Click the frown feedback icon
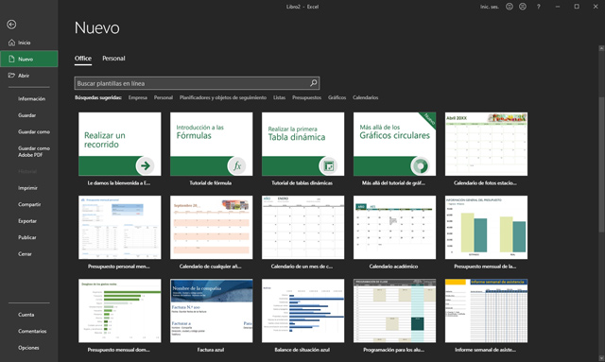The width and height of the screenshot is (605, 362). pyautogui.click(x=523, y=7)
